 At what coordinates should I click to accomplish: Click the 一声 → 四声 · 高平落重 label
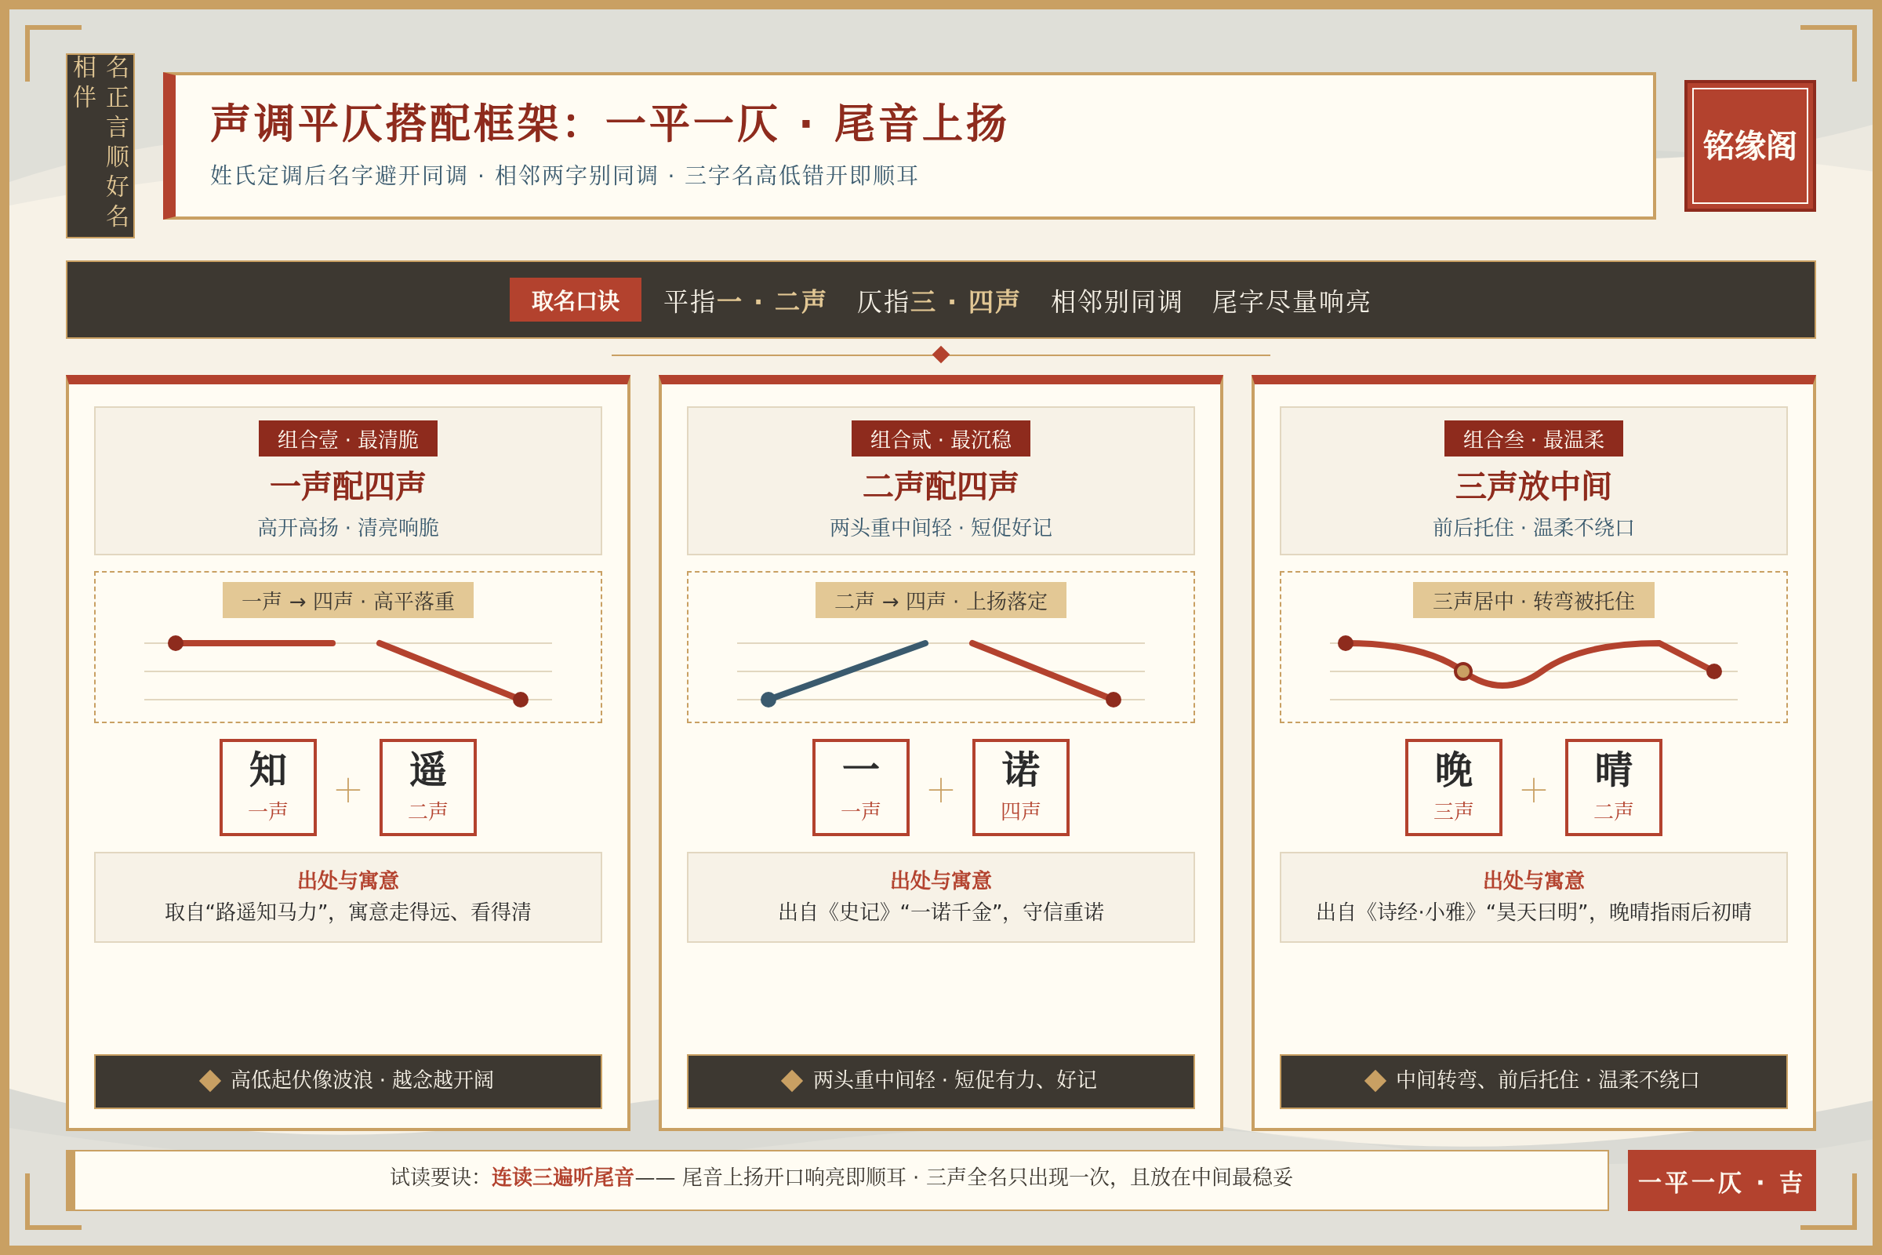click(348, 600)
